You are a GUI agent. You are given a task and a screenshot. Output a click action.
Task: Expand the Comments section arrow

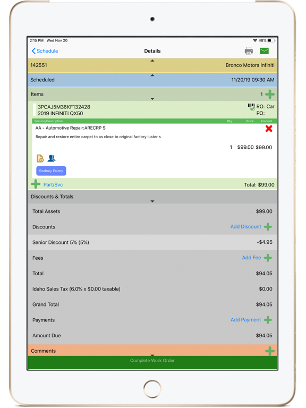152,355
